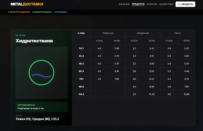Click the EN 10255 standard label
203x131 pixels.
pos(21,35)
